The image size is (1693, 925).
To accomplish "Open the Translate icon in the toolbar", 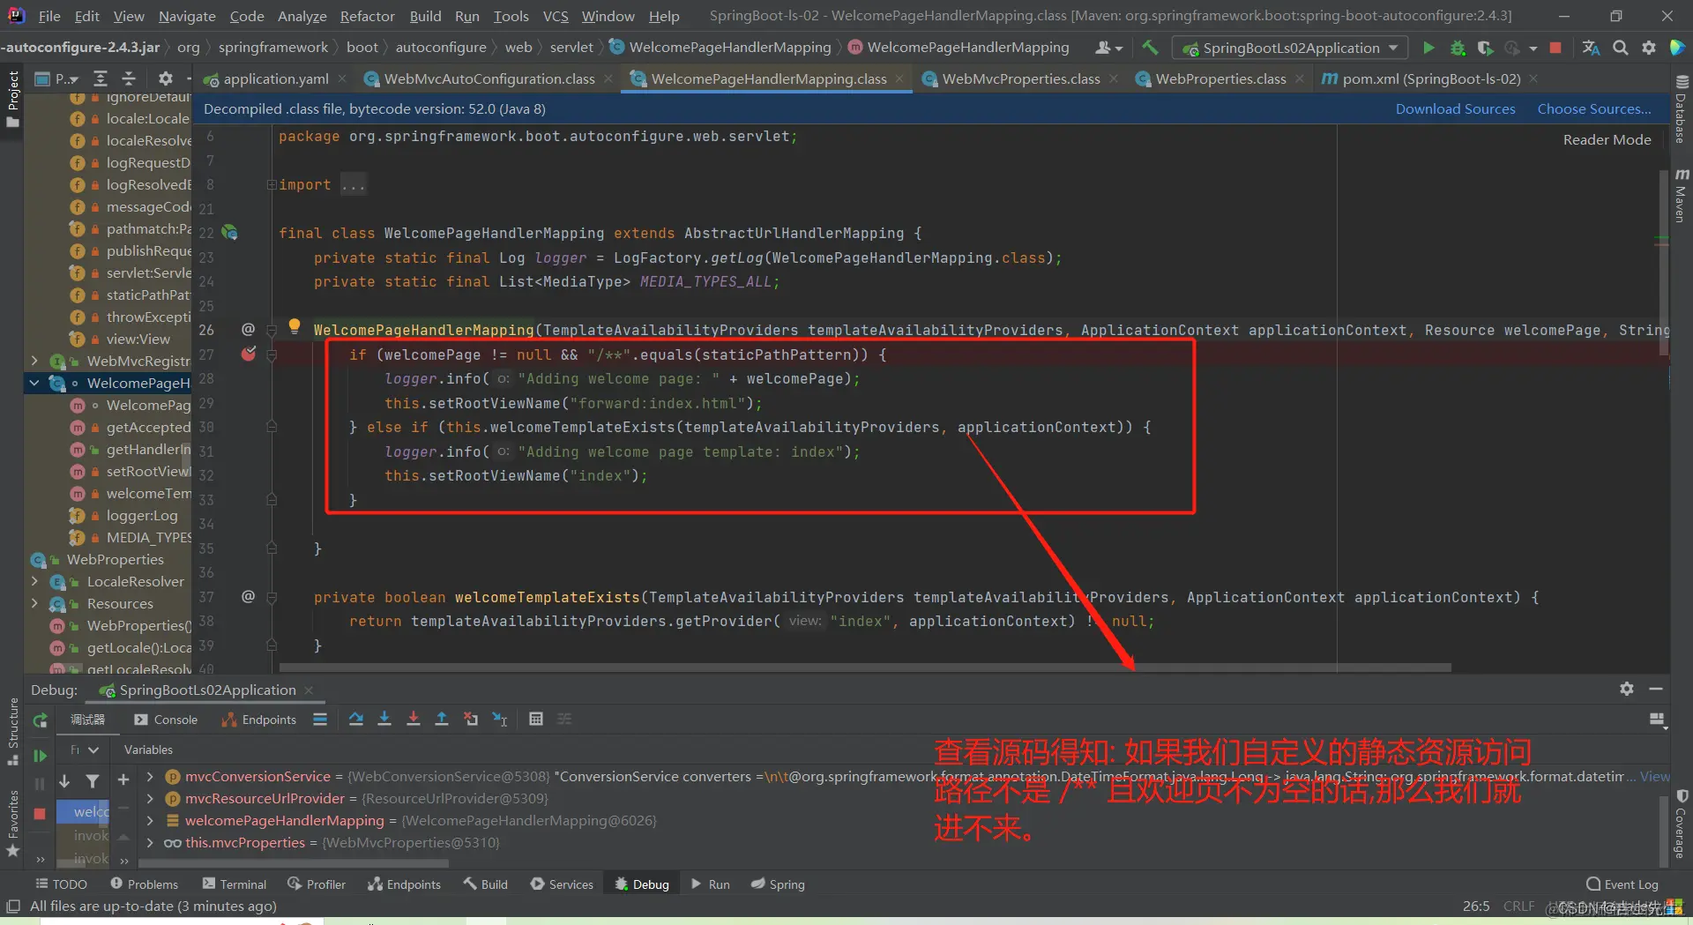I will (x=1591, y=48).
